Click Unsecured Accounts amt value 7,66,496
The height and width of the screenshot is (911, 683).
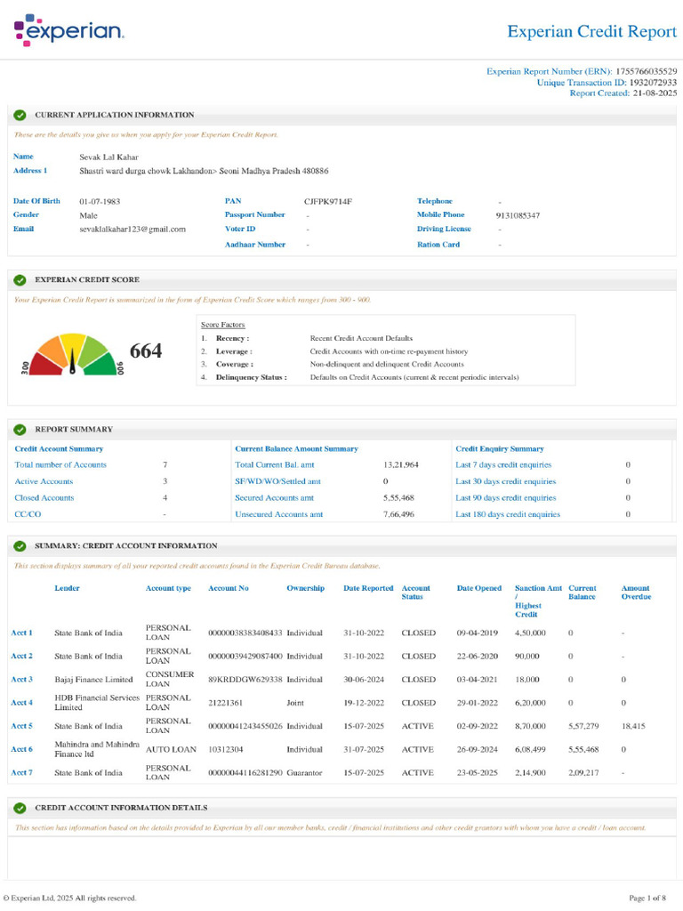point(398,514)
